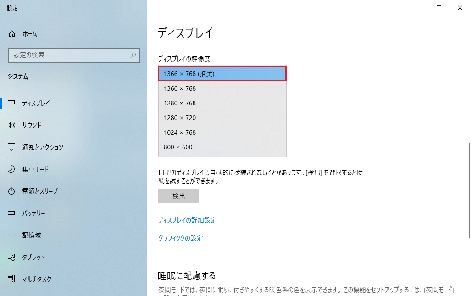Click the Storage drive icon
This screenshot has height=296, width=471.
12,236
